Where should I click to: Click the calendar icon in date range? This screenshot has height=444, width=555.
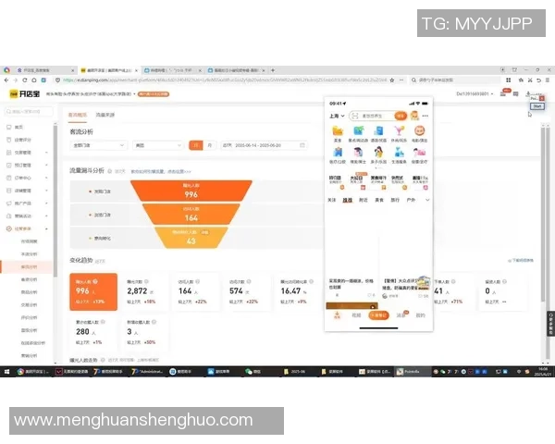(302, 145)
